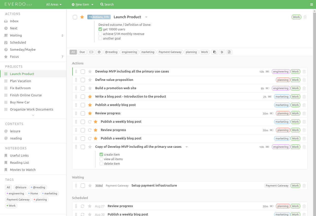Click the clock time filter icon
The height and width of the screenshot is (216, 316).
click(99, 52)
